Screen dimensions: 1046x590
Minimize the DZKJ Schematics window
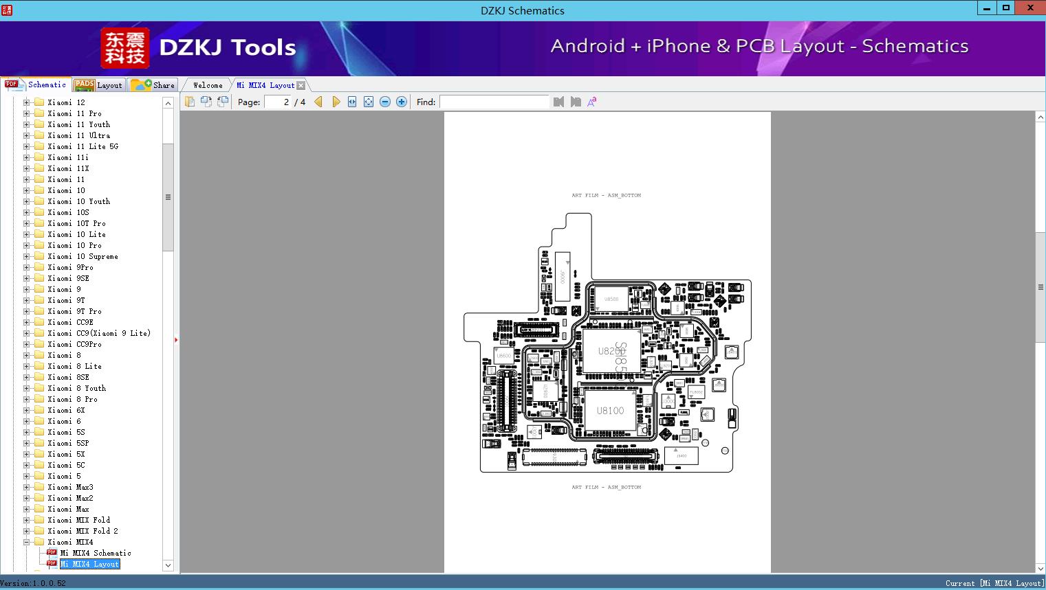click(987, 8)
